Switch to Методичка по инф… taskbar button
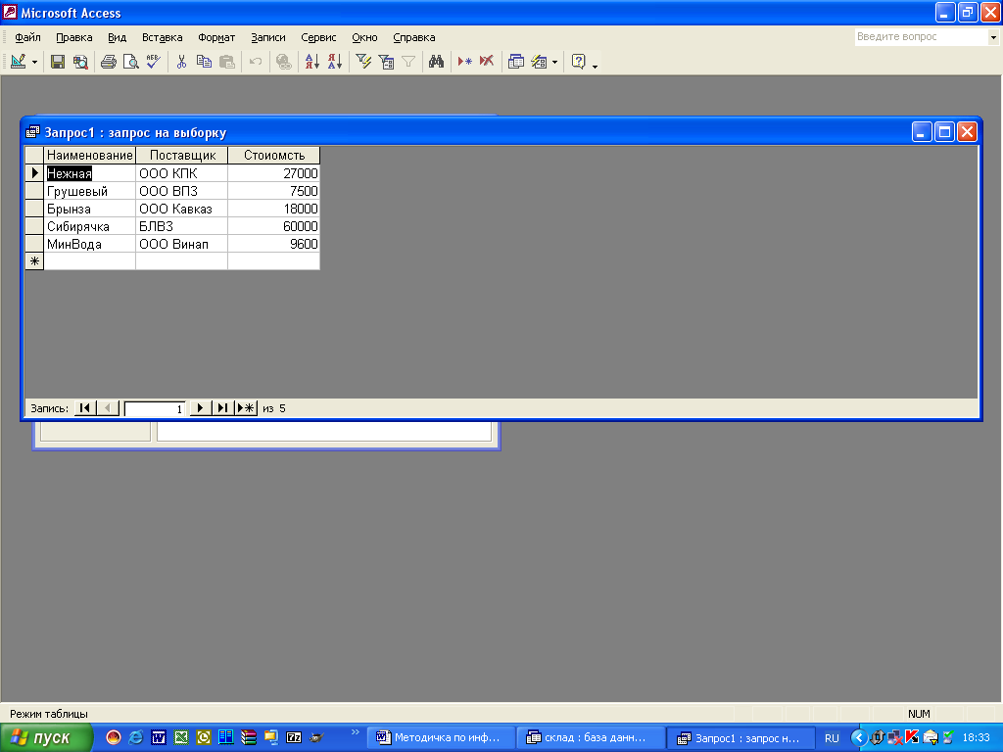The width and height of the screenshot is (1003, 752). point(442,737)
